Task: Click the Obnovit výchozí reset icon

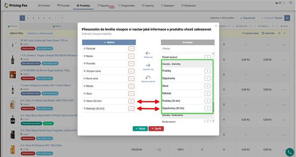Action: [x=148, y=77]
